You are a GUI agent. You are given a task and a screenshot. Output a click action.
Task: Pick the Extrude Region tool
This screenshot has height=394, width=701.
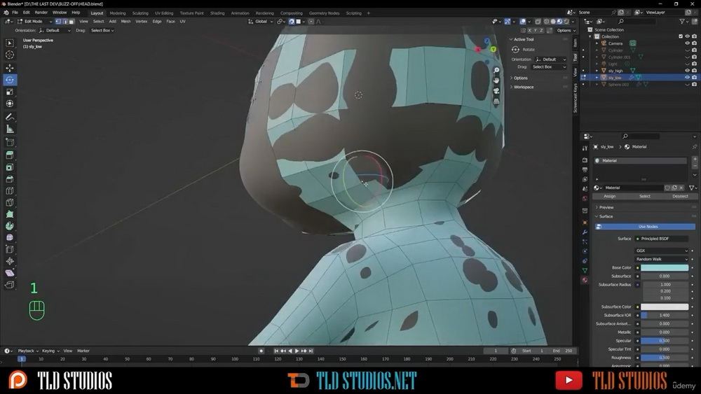click(x=9, y=155)
